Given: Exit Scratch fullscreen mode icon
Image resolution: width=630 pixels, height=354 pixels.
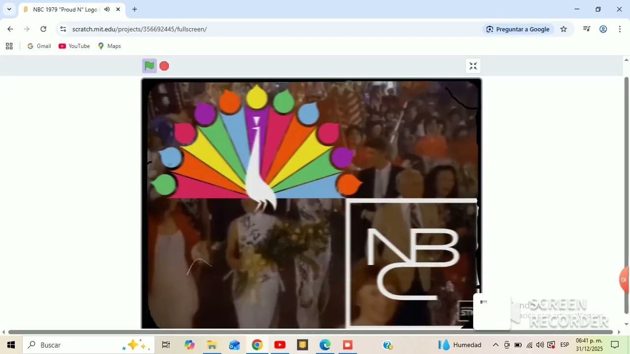Looking at the screenshot, I should tap(473, 66).
